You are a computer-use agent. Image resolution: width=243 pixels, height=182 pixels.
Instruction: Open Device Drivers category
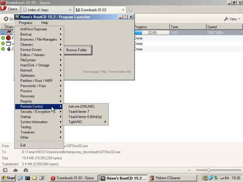click(x=39, y=50)
